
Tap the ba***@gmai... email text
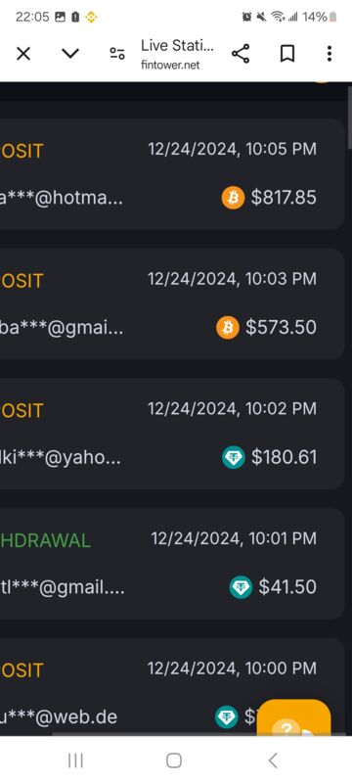click(x=62, y=328)
